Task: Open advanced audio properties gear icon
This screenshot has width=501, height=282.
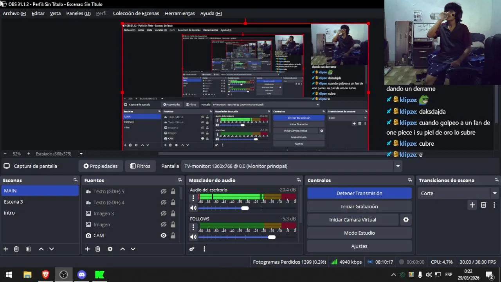Action: [x=192, y=249]
